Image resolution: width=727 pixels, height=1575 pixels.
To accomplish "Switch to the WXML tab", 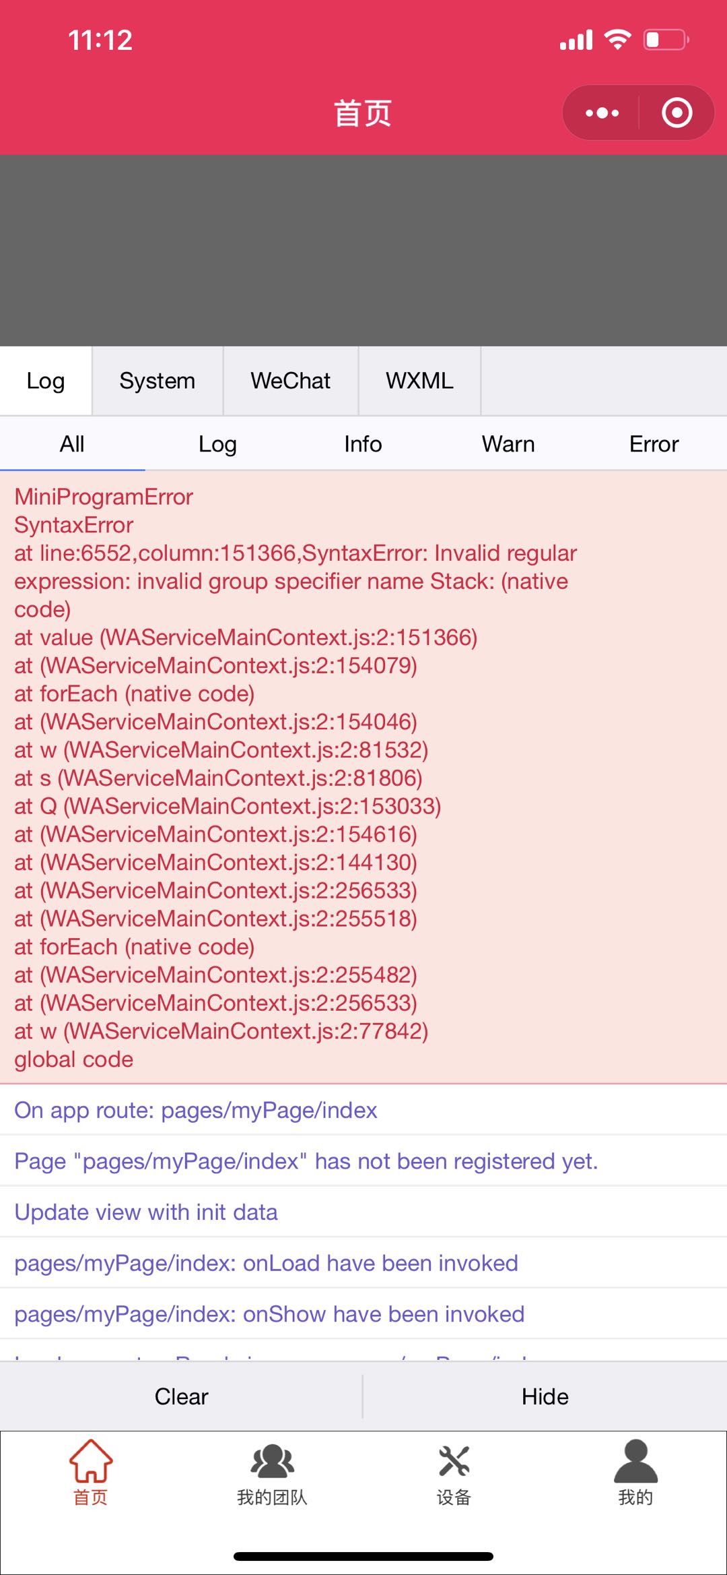I will click(x=419, y=381).
